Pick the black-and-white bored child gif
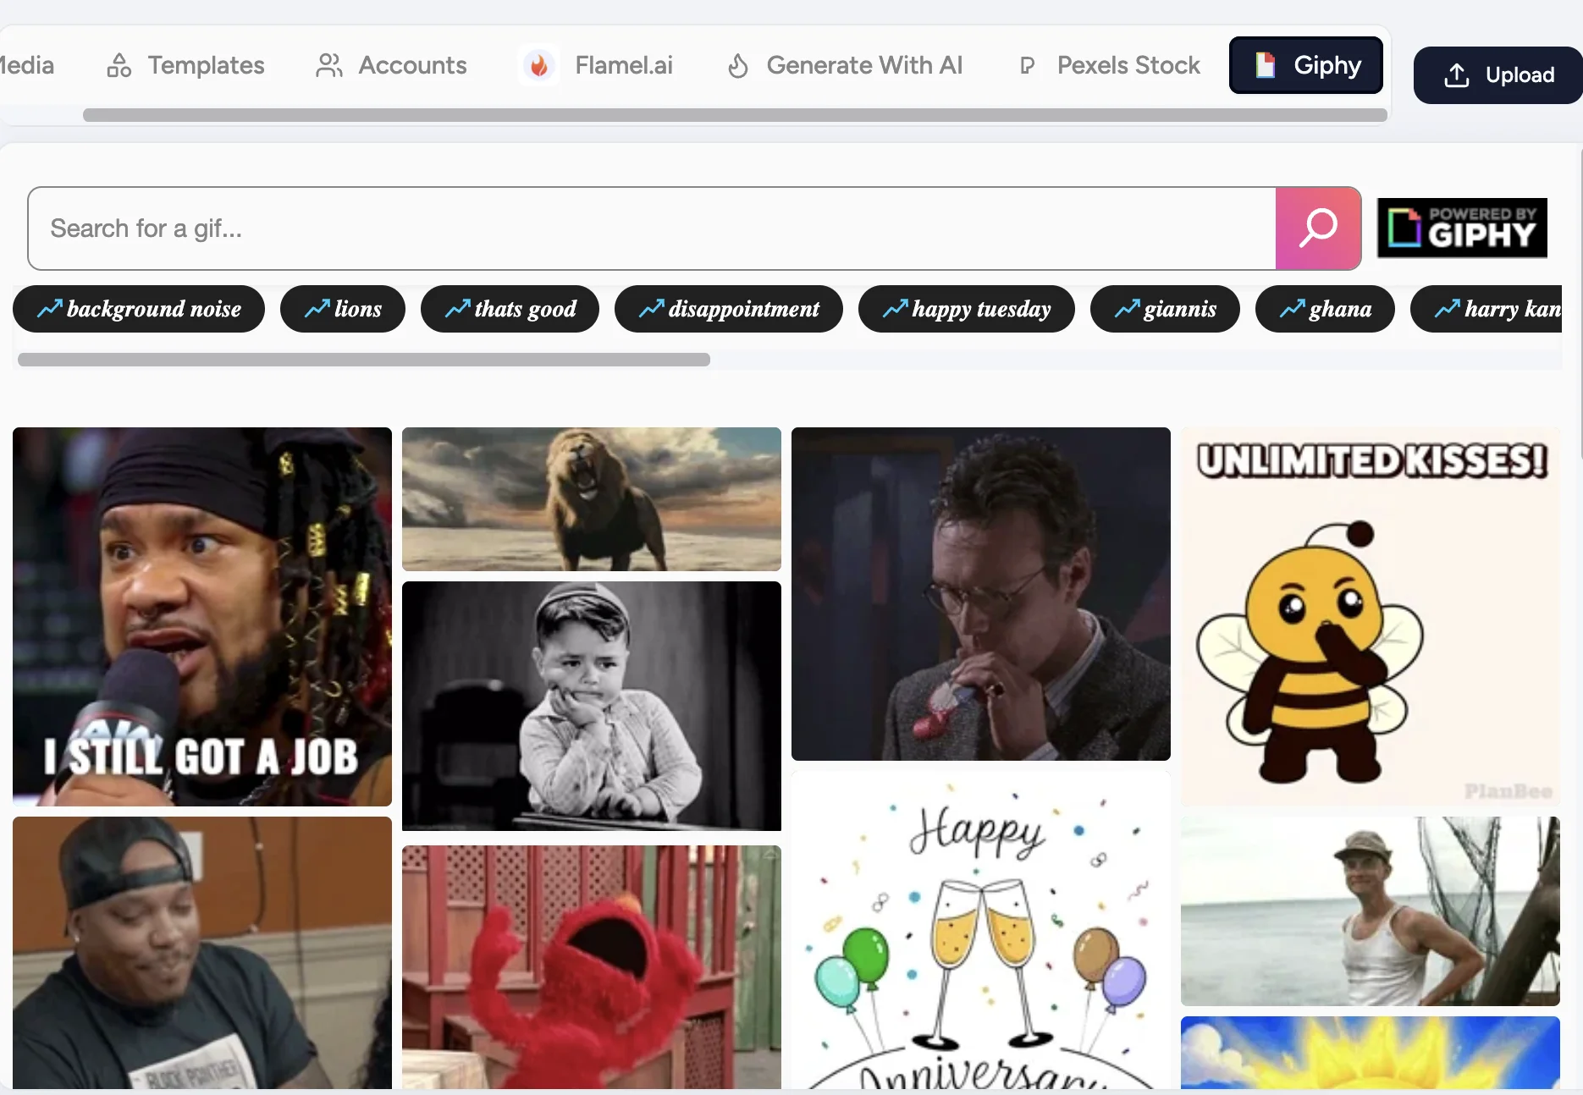 [x=592, y=707]
